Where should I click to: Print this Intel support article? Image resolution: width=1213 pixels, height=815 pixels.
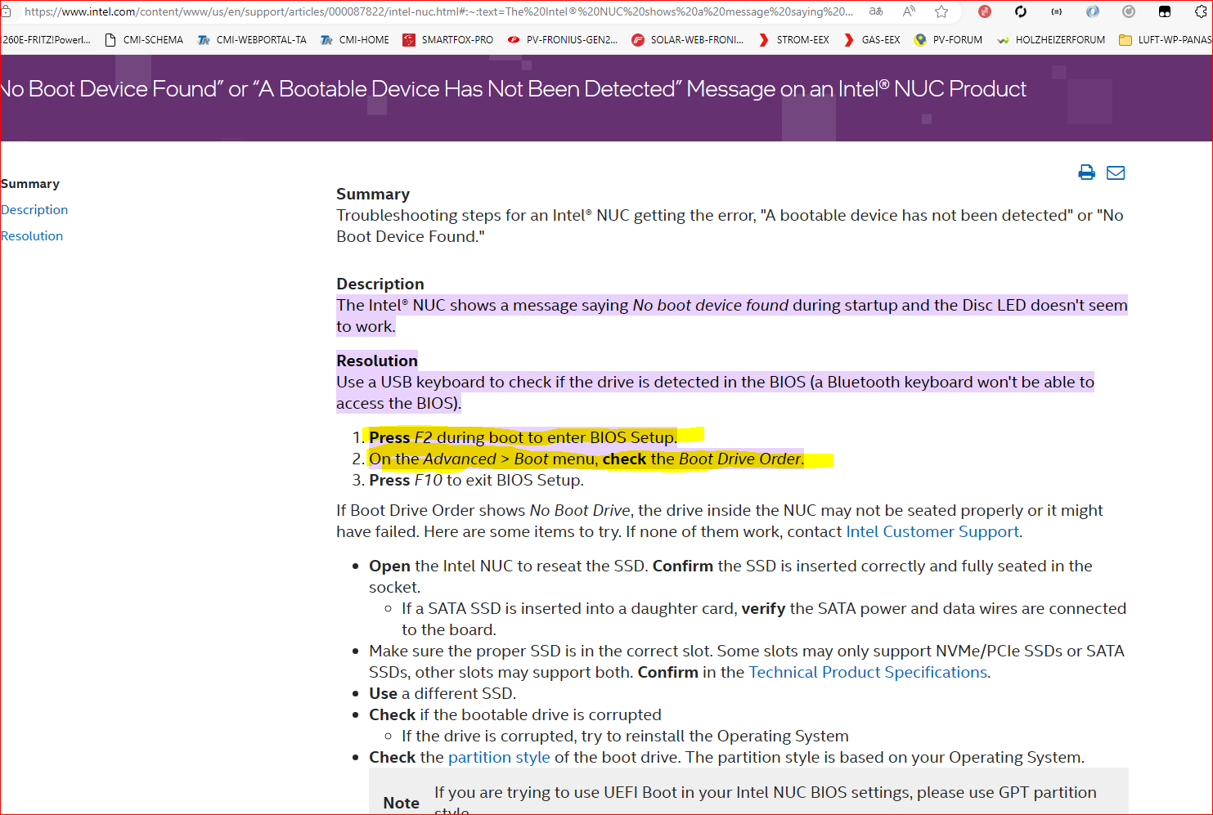tap(1086, 172)
